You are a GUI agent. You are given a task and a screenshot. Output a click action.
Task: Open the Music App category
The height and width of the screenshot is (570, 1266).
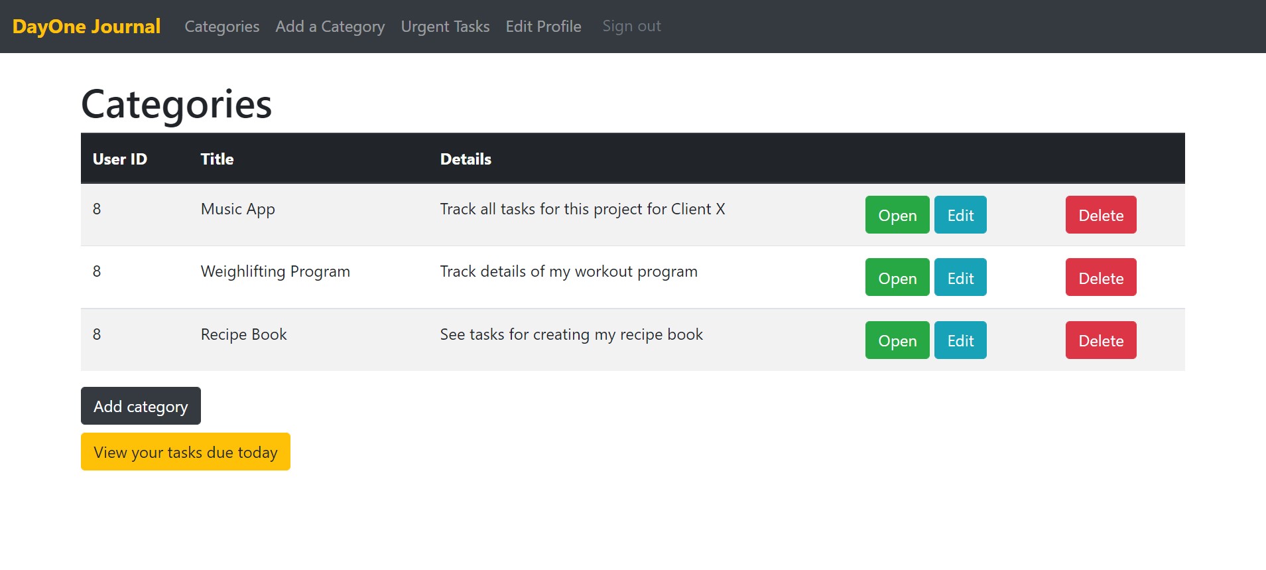coord(897,215)
